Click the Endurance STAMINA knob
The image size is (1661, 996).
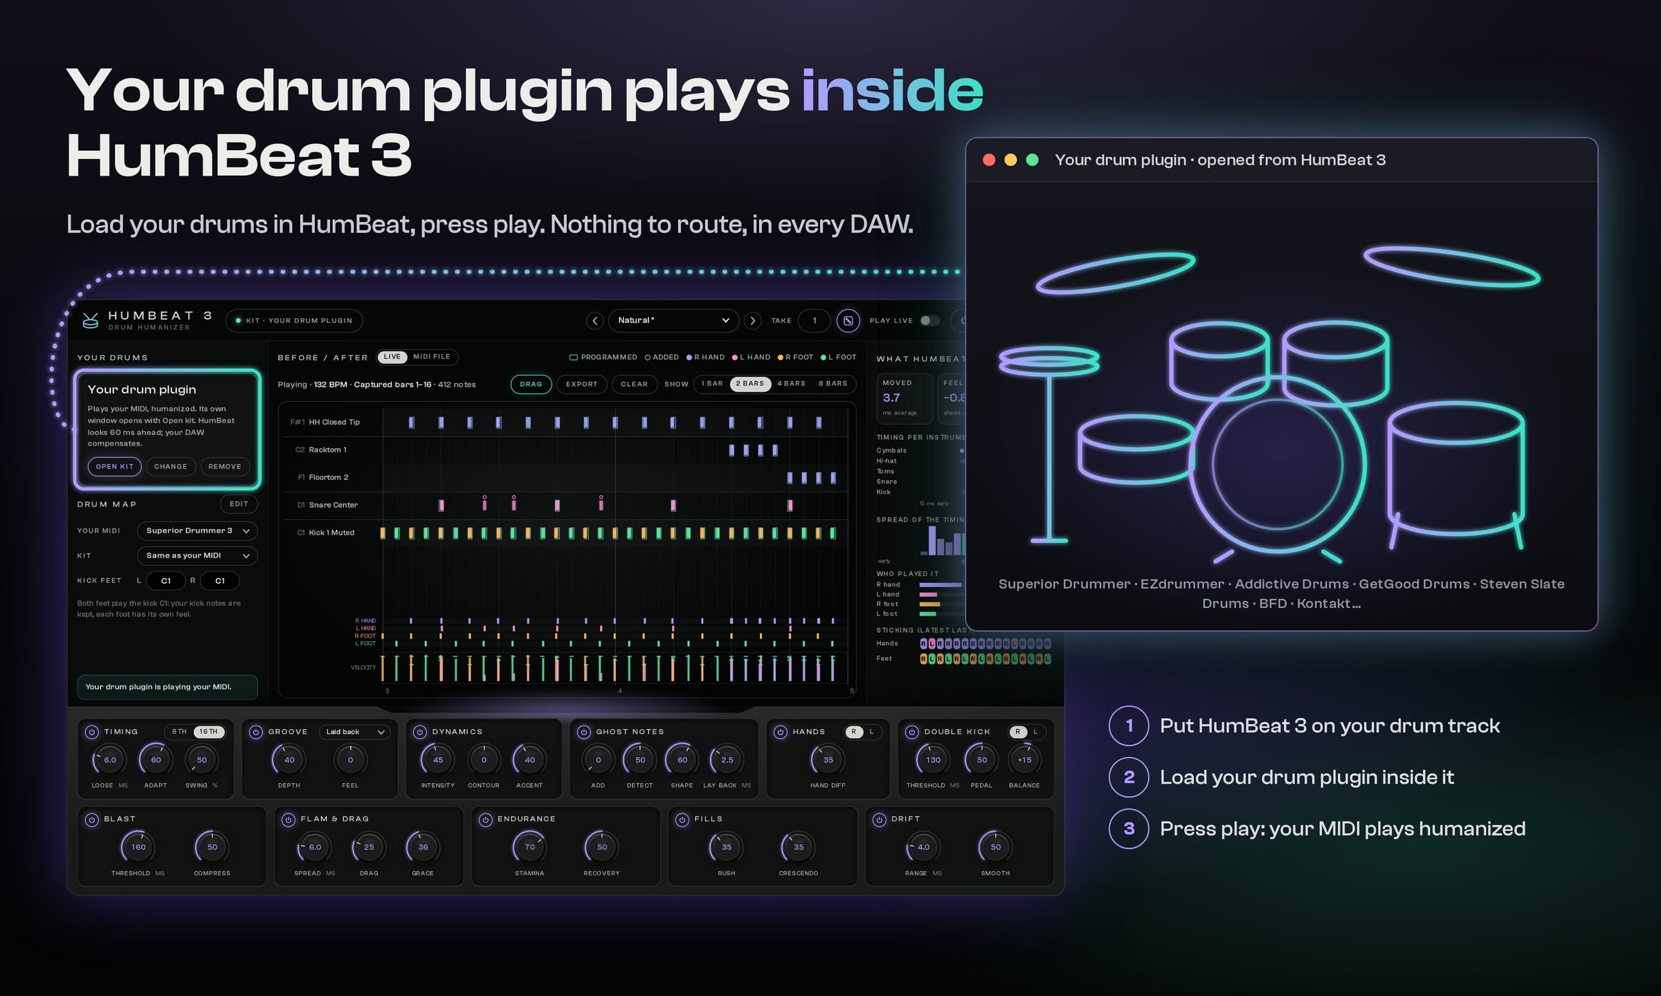point(529,847)
